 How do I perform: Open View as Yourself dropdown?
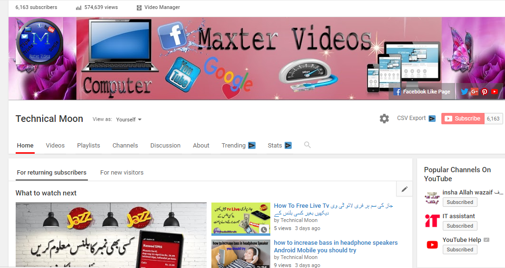point(129,120)
